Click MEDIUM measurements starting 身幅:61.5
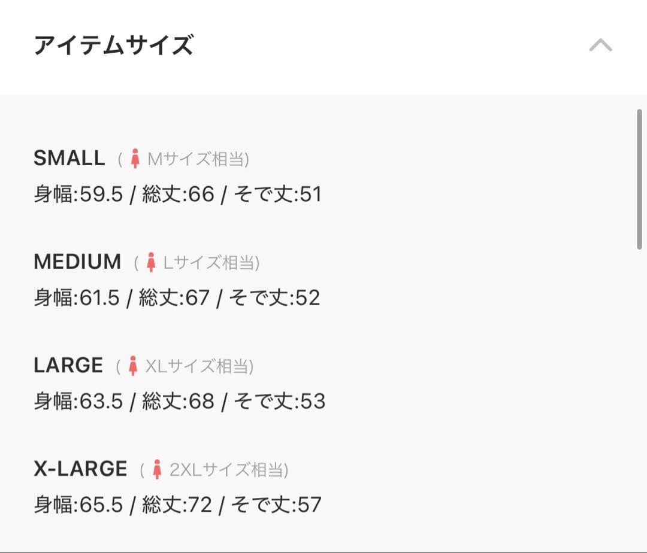This screenshot has height=553, width=647. click(177, 297)
